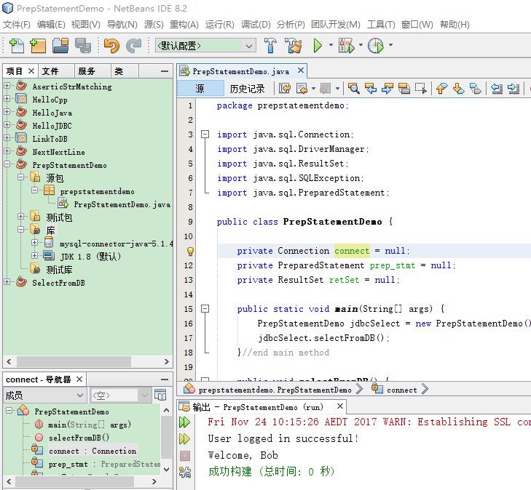Screen dimensions: 531x490
Task: Expand the HelloJDBC project node
Action: 7,126
